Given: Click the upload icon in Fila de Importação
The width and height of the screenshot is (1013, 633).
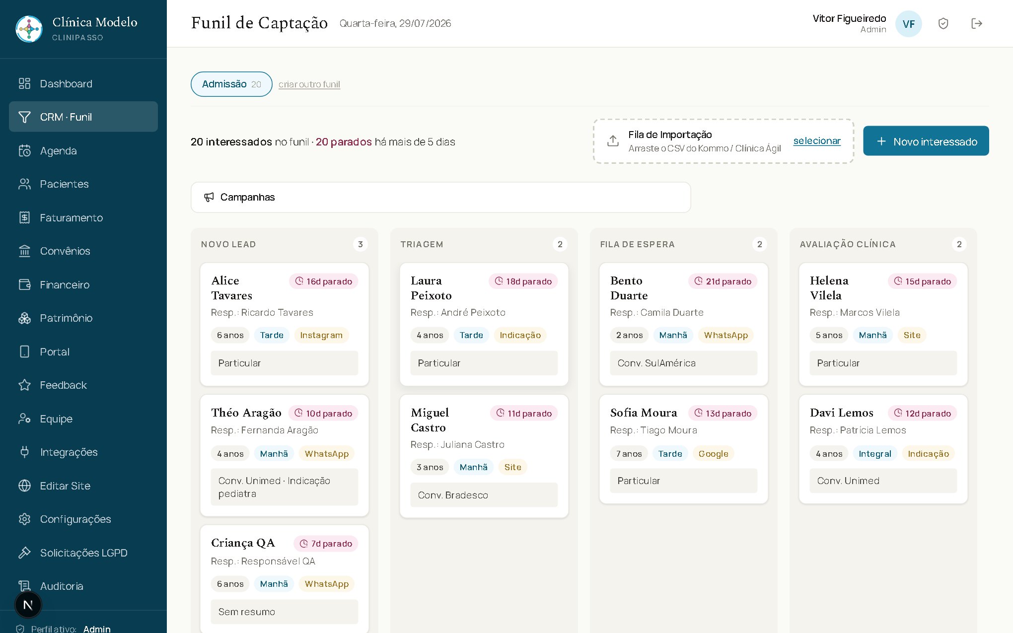Looking at the screenshot, I should (x=613, y=141).
